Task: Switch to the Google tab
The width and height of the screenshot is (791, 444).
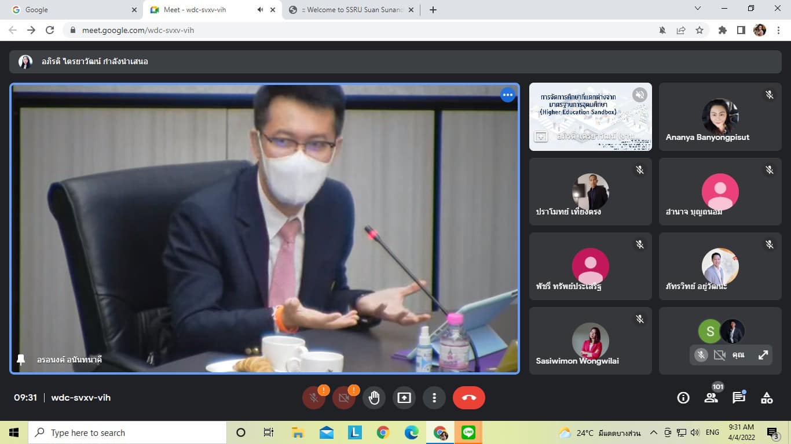Action: (x=69, y=10)
